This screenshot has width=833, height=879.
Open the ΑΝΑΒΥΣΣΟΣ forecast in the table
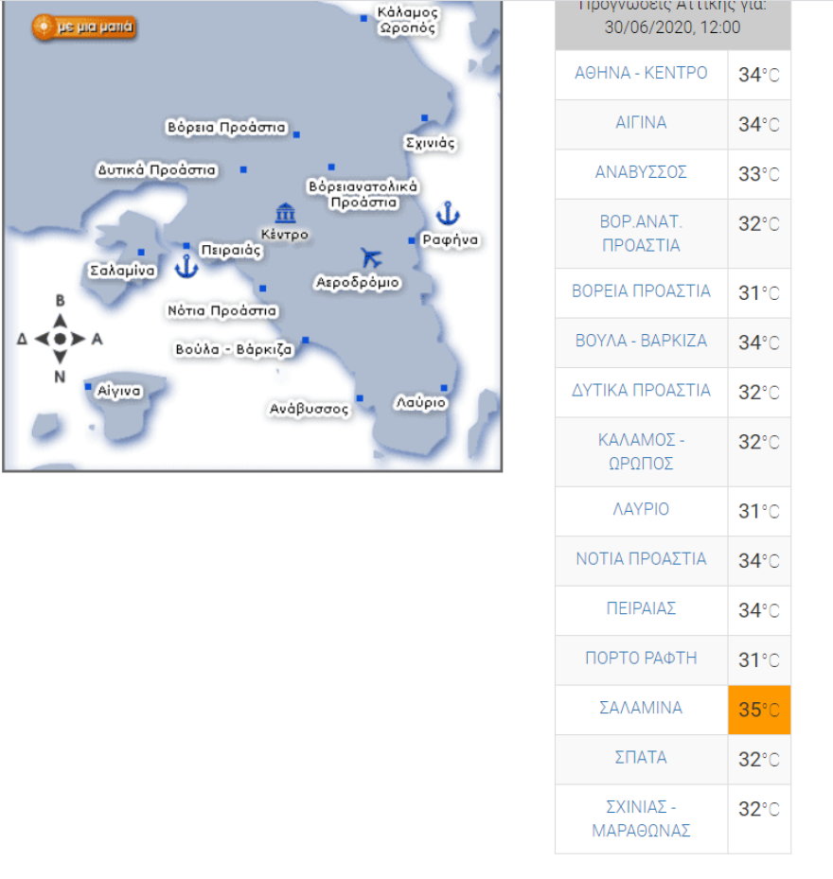[x=641, y=173]
